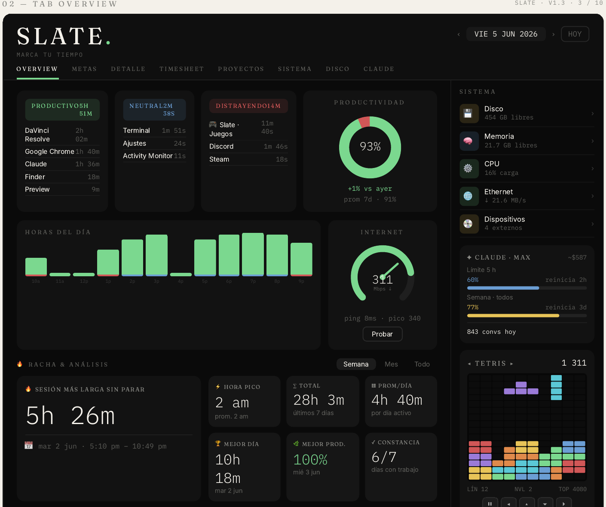Viewport: 606px width, 507px height.
Task: Click the 7p bar in Horas del Día
Action: pos(253,254)
